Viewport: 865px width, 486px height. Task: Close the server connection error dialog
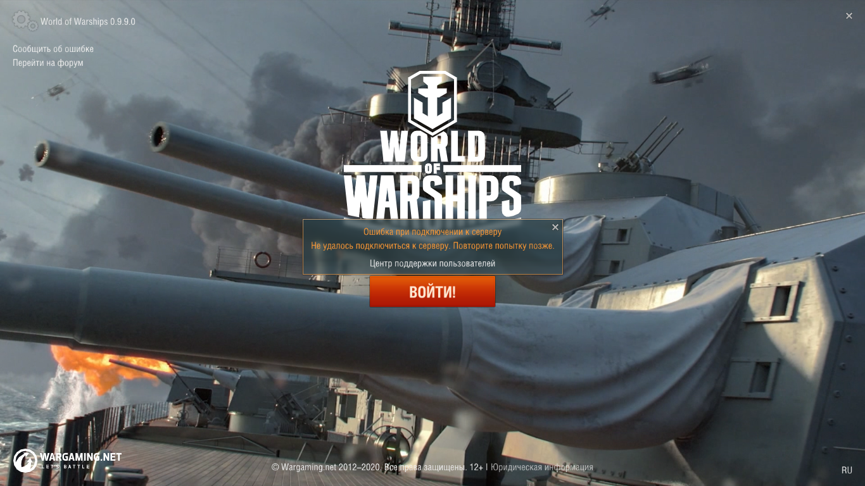point(555,227)
